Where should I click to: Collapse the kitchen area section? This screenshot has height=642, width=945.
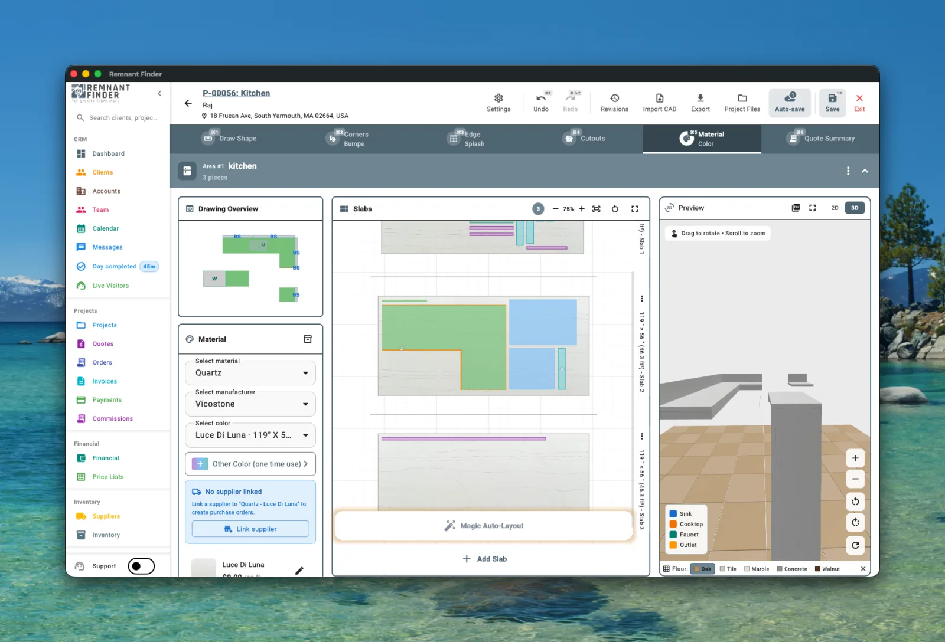(865, 171)
